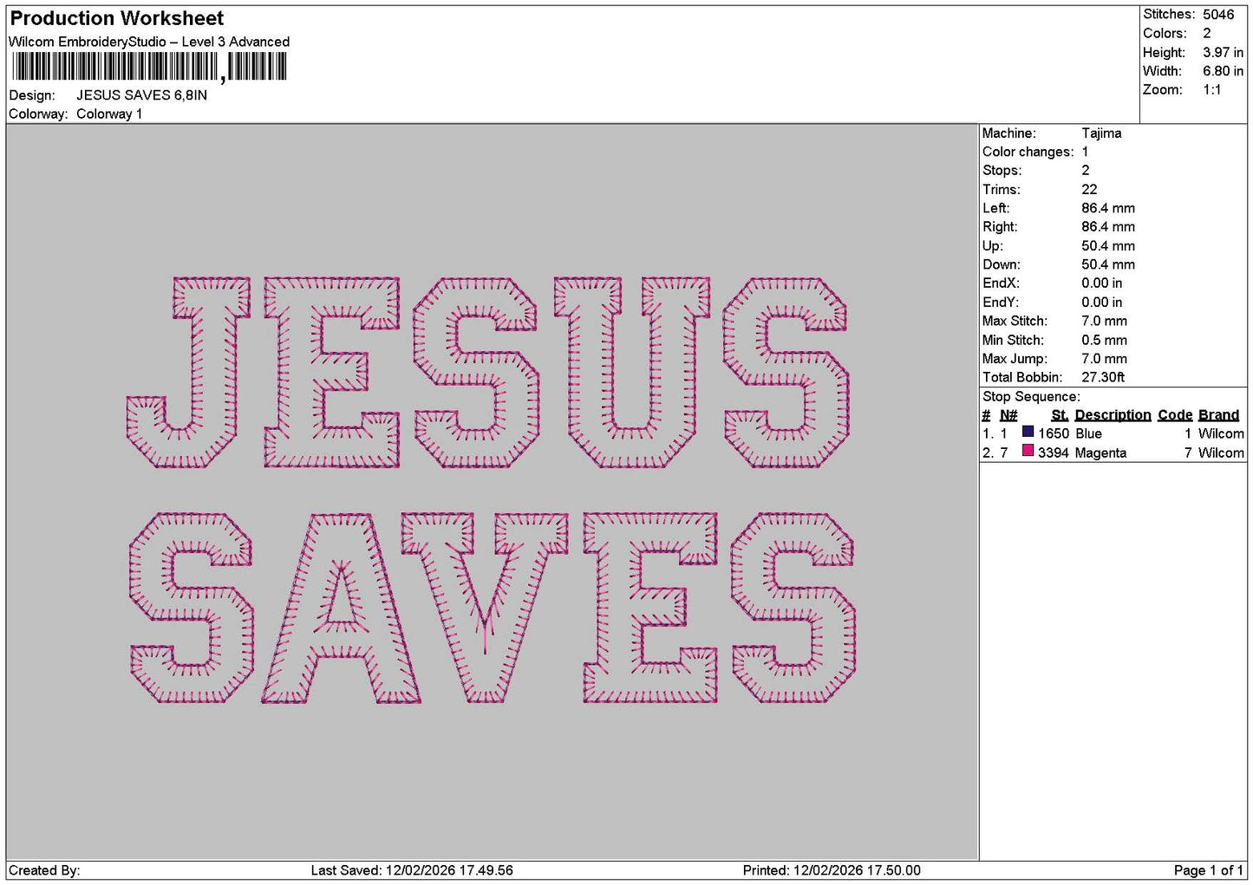Click the SAVES embroidered word in the preview
This screenshot has width=1253, height=885.
pyautogui.click(x=493, y=608)
